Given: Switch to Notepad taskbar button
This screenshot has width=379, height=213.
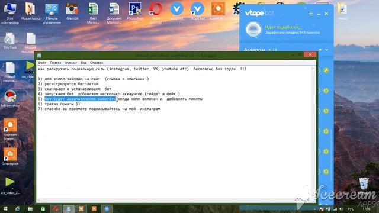Looking at the screenshot, I should point(69,209).
